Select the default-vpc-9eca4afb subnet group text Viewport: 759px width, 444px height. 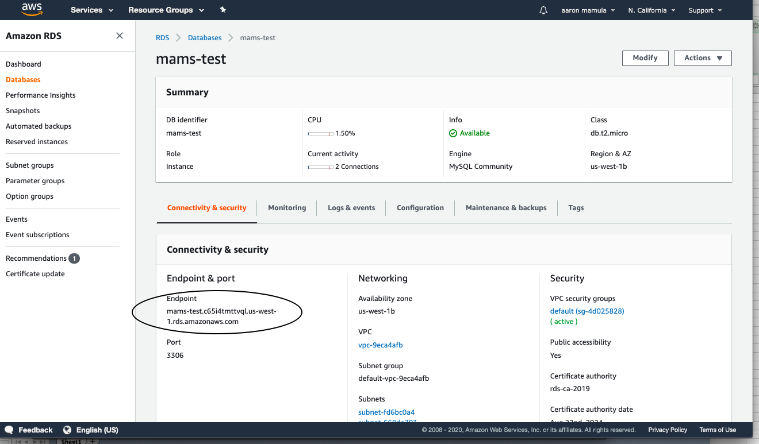394,379
